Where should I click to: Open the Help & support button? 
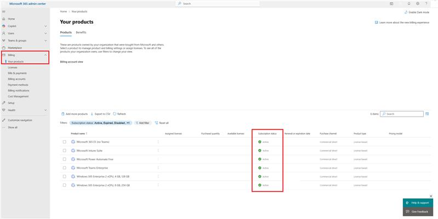click(418, 203)
